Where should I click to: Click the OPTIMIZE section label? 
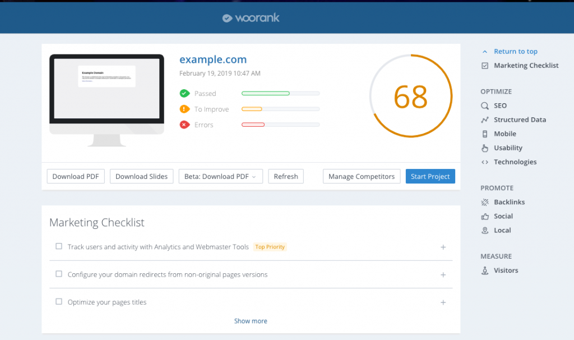496,91
